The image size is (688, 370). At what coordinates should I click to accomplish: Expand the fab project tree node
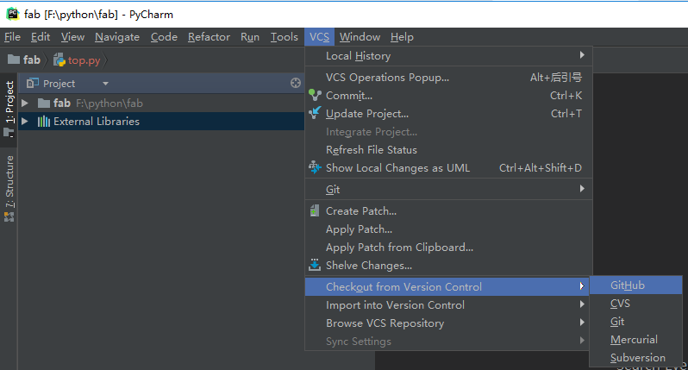click(25, 103)
